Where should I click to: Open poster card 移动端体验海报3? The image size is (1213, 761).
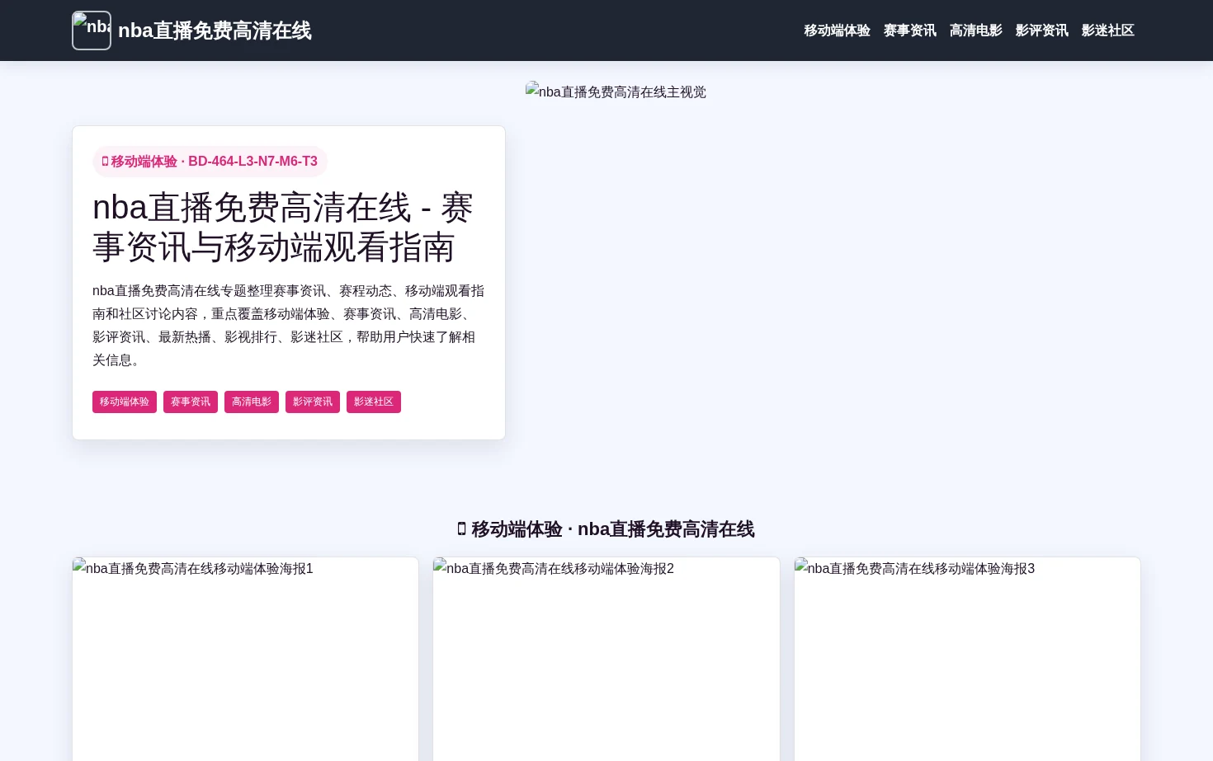(x=967, y=660)
